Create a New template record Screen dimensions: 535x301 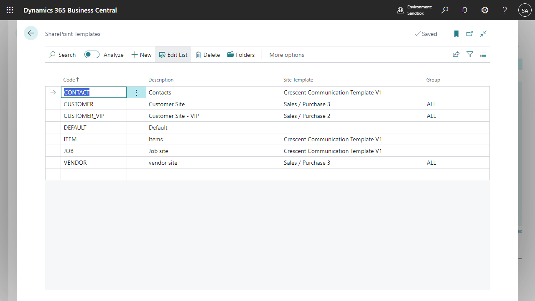click(x=141, y=55)
